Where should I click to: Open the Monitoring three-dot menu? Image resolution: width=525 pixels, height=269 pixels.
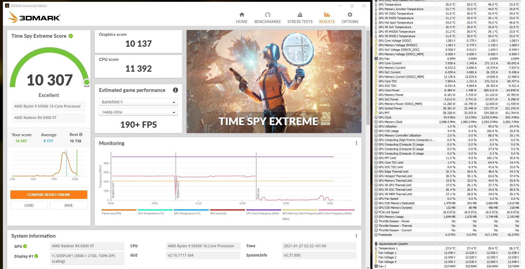click(x=356, y=143)
